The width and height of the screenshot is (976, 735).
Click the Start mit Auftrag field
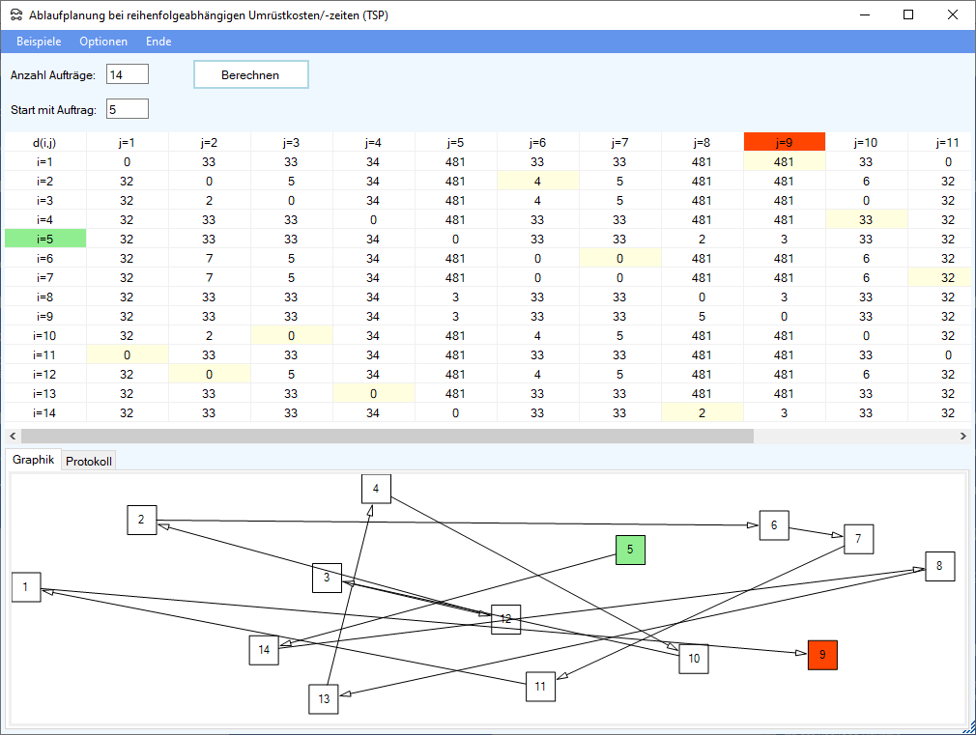[x=128, y=109]
